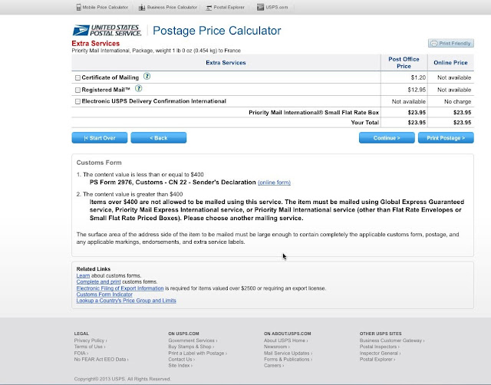Open Site Index footer link
Image resolution: width=491 pixels, height=385 pixels.
pyautogui.click(x=180, y=366)
